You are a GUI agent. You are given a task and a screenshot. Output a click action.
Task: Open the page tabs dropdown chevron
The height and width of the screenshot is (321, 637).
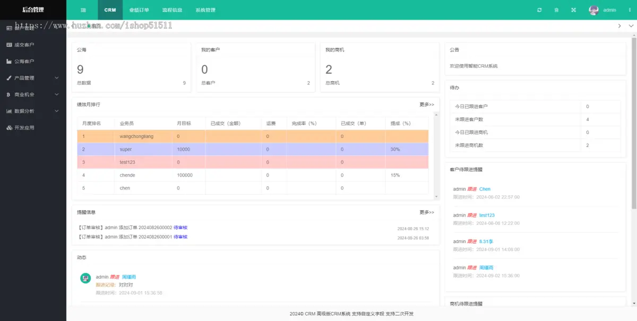pos(631,25)
